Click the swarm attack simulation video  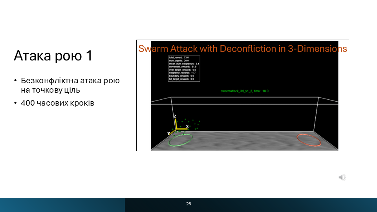tap(243, 95)
